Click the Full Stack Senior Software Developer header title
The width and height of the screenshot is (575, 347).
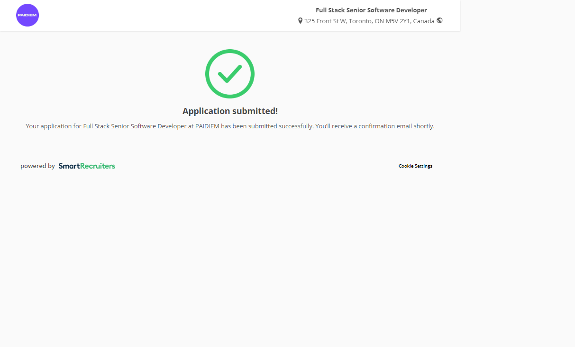(x=371, y=10)
